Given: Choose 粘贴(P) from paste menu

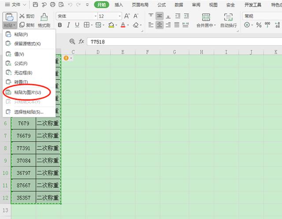Looking at the screenshot, I should click(29, 34).
